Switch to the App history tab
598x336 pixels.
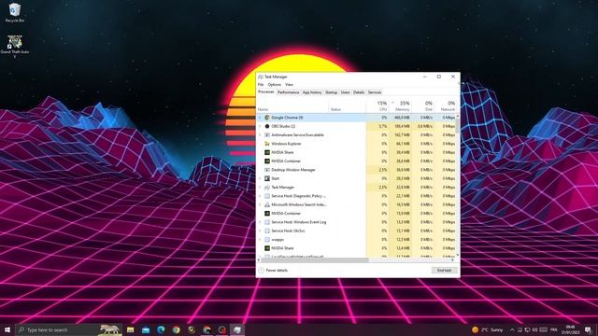coord(312,92)
